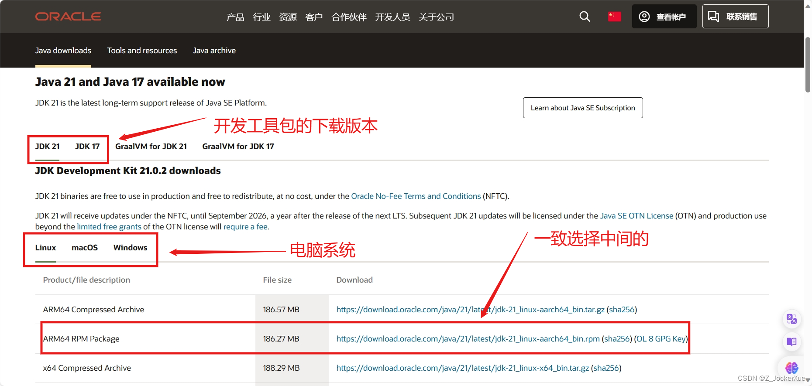Click ARM64 RPM Package description cell

81,339
